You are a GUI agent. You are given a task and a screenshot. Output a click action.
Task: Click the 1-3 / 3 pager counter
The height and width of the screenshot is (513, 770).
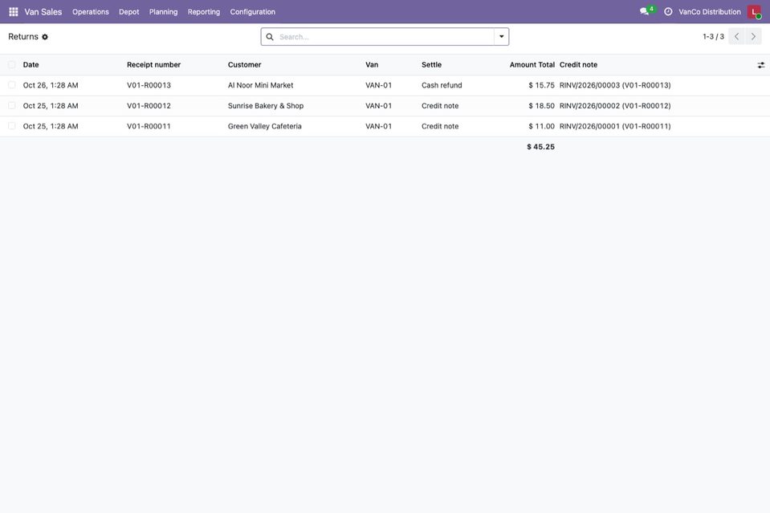click(713, 37)
